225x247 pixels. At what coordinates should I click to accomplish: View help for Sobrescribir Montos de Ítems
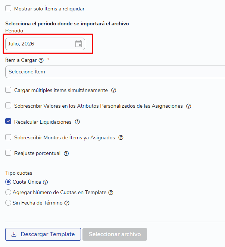(x=121, y=138)
